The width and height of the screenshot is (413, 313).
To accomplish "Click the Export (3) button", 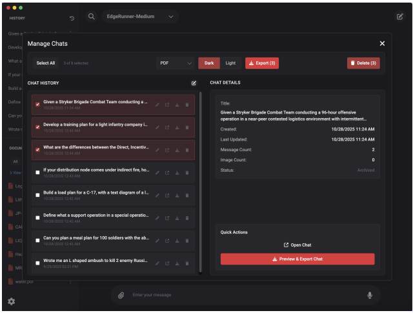I will coord(262,63).
